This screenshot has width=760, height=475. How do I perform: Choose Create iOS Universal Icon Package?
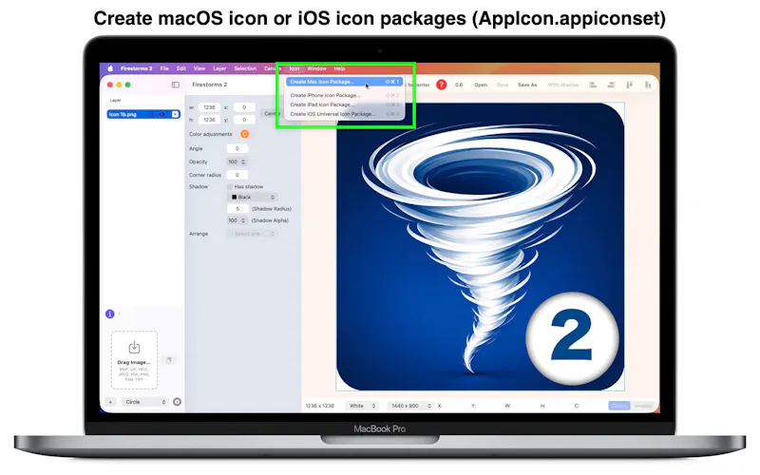344,114
